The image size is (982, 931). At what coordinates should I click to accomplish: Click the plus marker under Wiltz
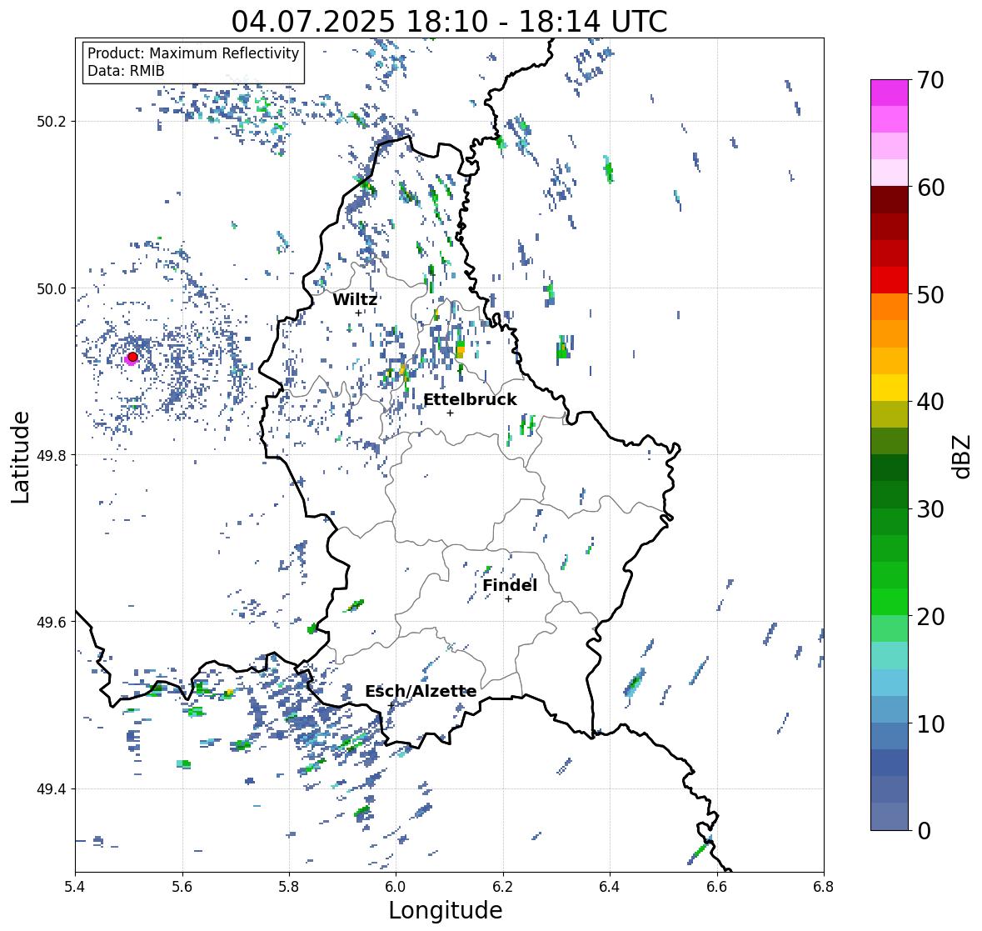click(358, 313)
